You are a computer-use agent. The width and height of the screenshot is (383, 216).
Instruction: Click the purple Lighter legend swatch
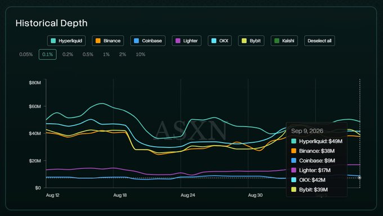[178, 40]
